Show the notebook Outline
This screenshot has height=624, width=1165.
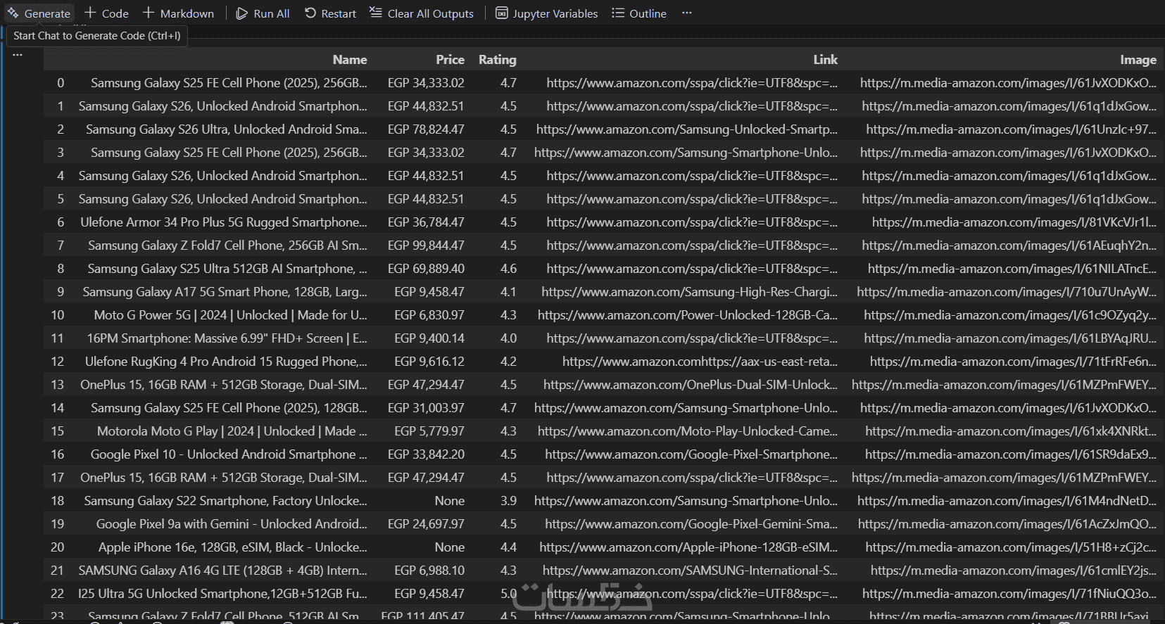click(x=639, y=13)
